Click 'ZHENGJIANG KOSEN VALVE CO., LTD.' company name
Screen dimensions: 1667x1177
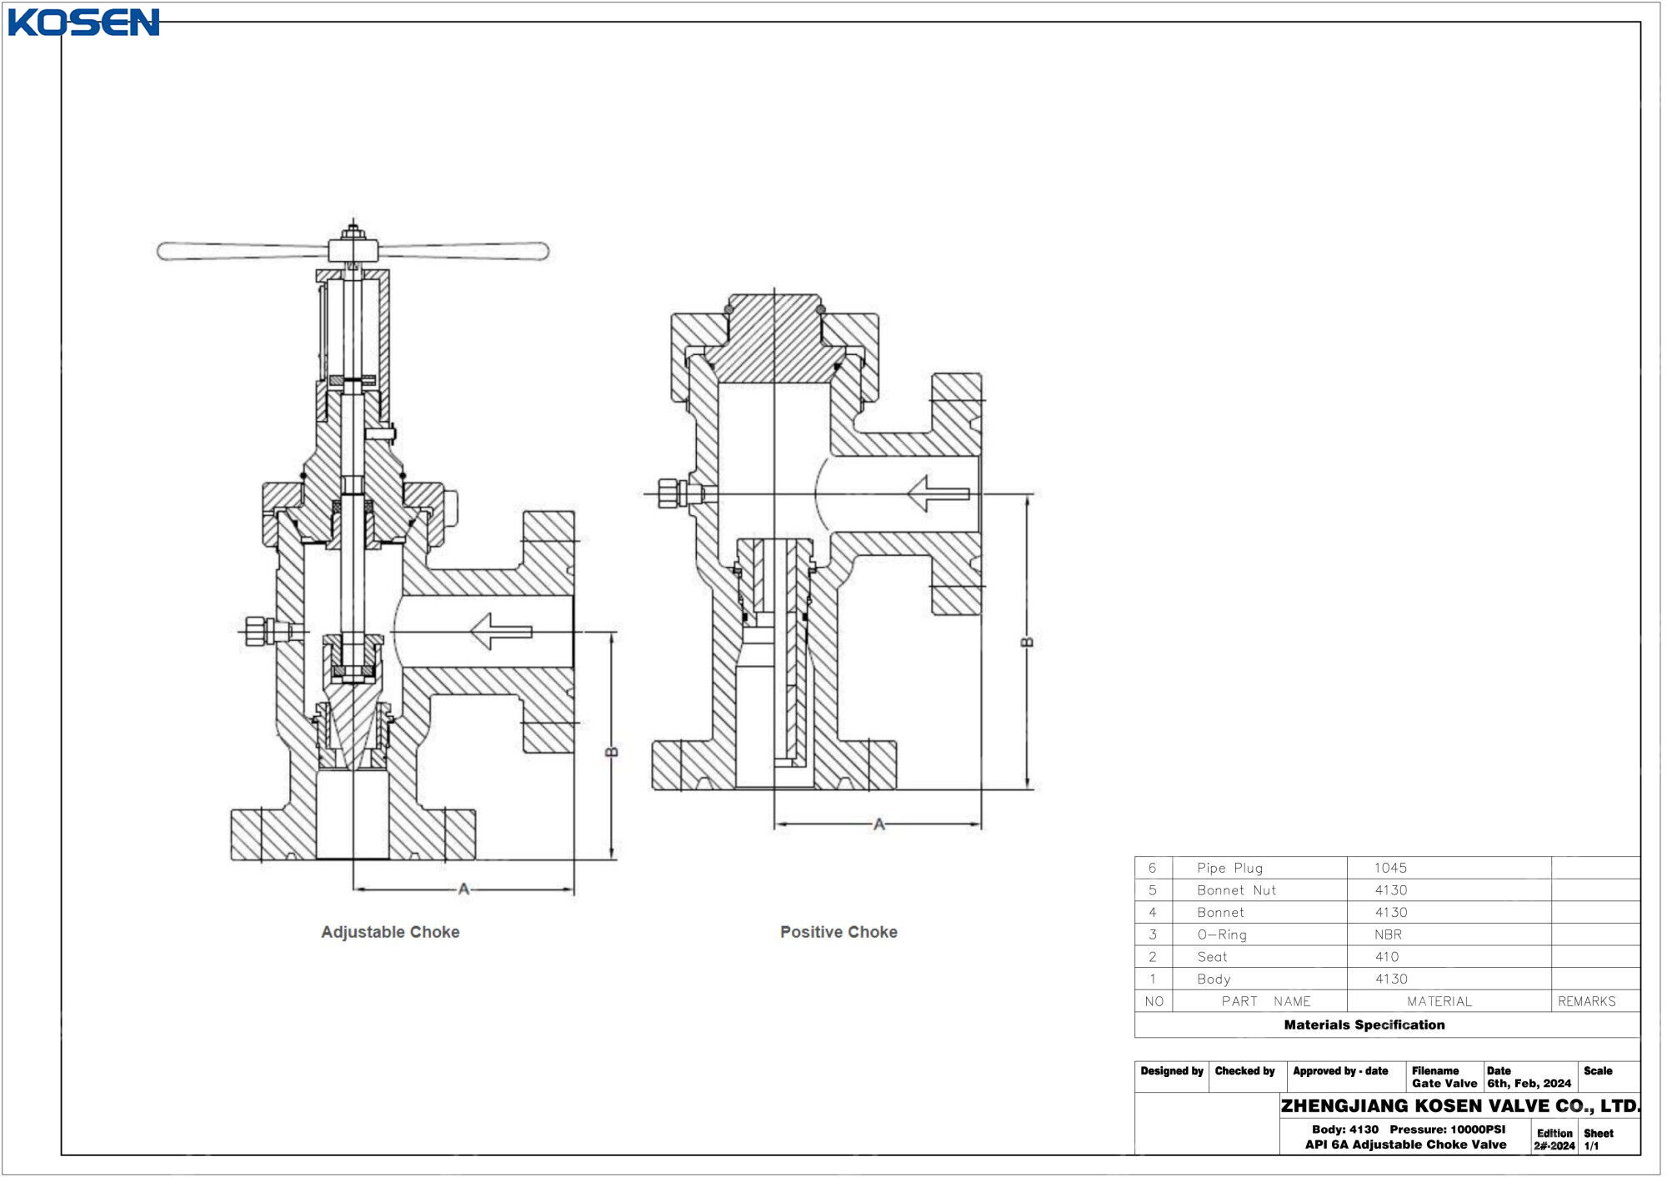point(1460,1107)
